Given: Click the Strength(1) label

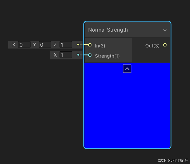Looking at the screenshot, I should (x=107, y=56).
